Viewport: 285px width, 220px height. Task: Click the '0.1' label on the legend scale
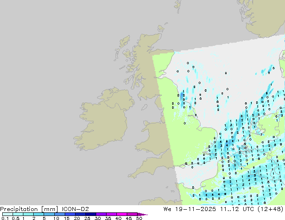[4, 218]
